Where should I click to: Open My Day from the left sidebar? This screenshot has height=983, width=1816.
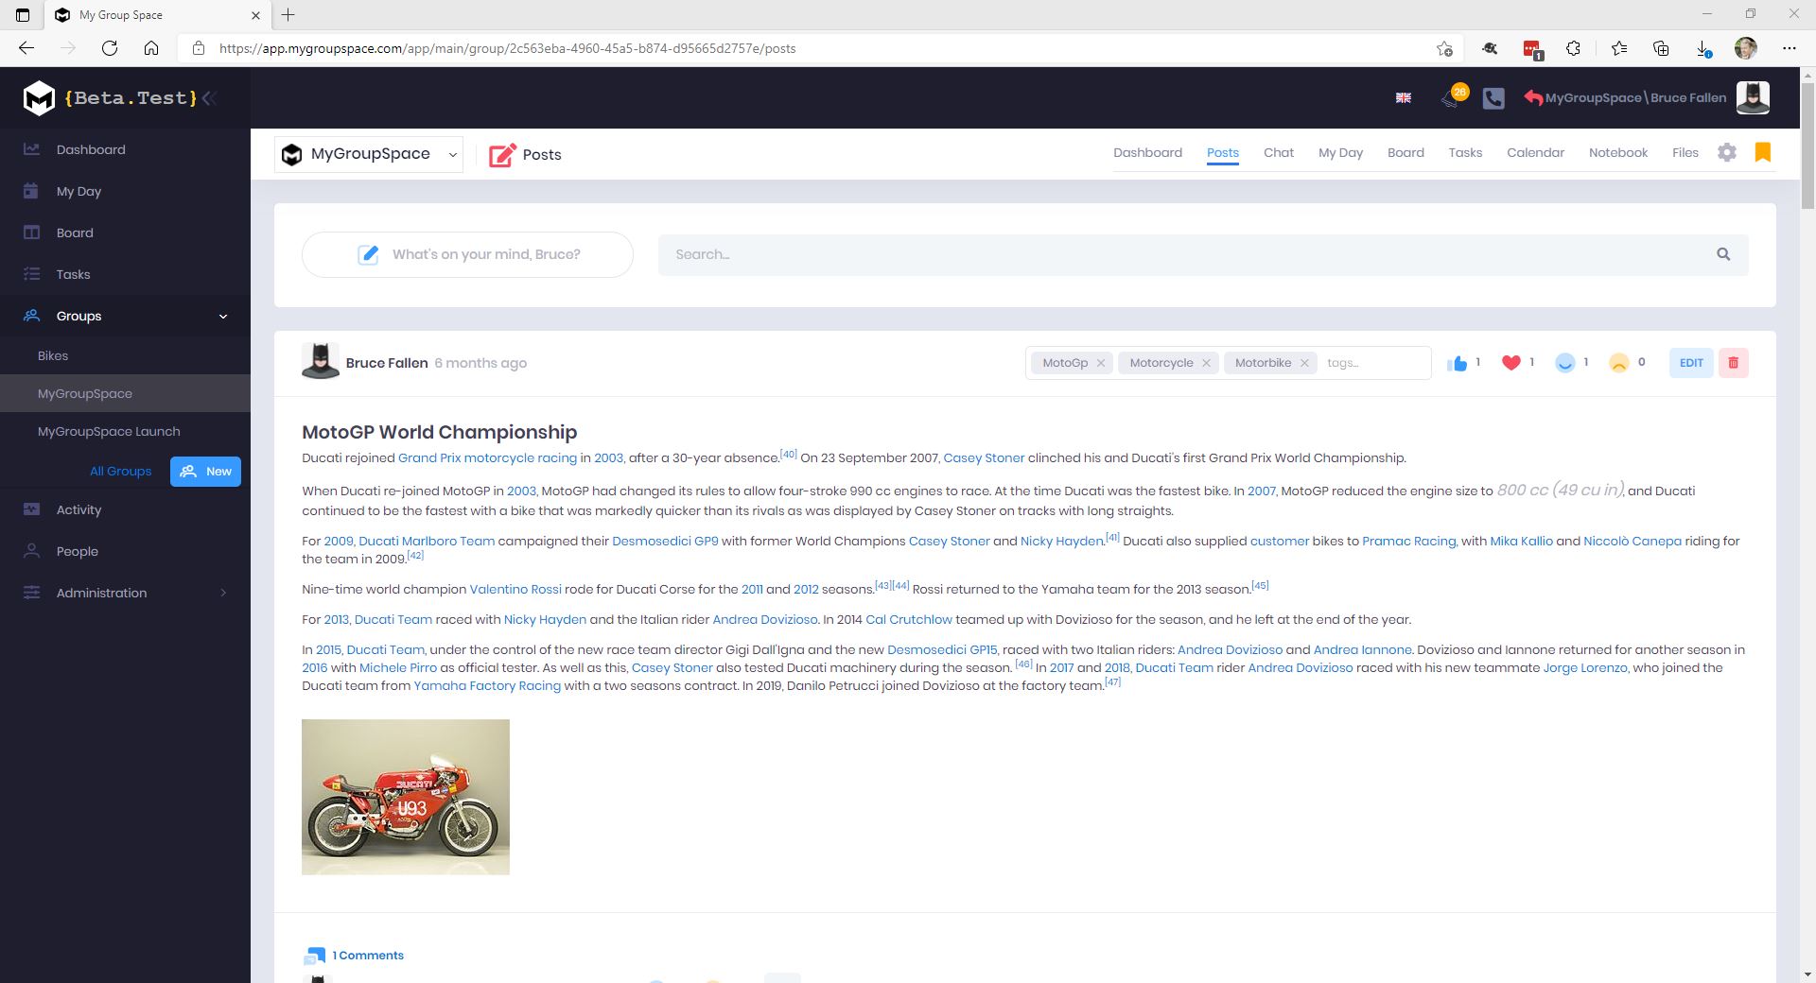(x=125, y=191)
